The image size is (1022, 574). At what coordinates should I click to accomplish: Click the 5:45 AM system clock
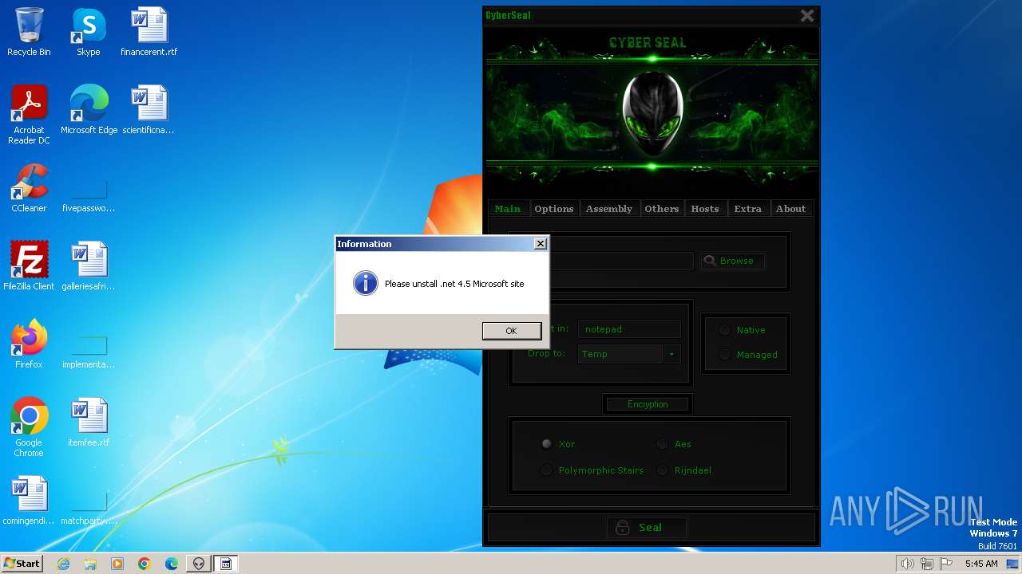[x=981, y=564]
